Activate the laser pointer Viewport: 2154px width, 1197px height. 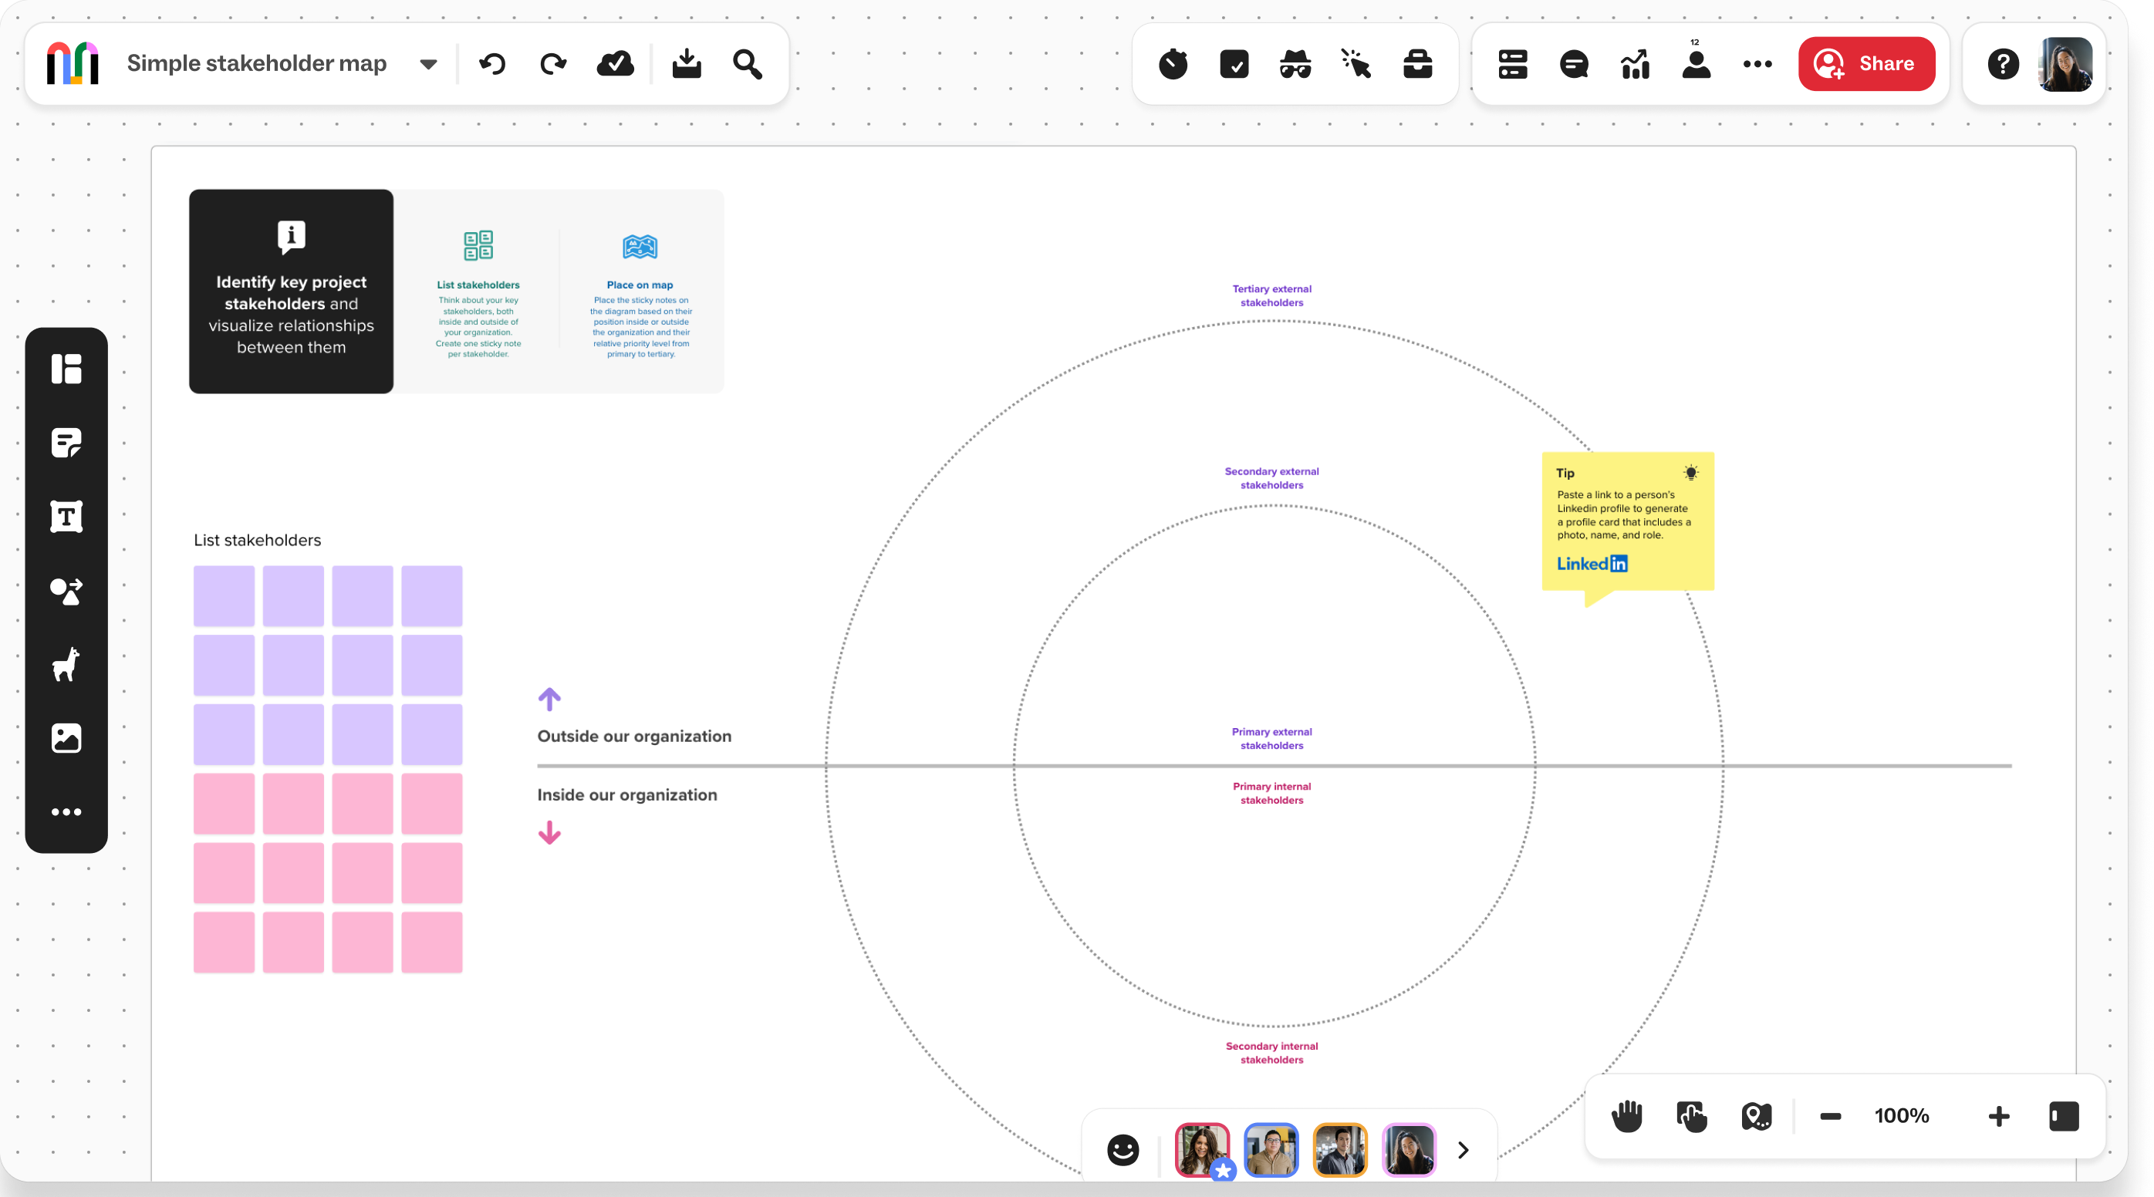tap(1356, 63)
